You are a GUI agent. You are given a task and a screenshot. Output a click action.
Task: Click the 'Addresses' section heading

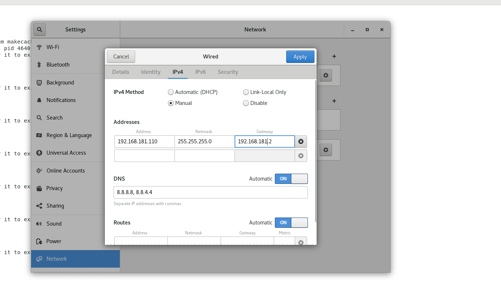(126, 122)
